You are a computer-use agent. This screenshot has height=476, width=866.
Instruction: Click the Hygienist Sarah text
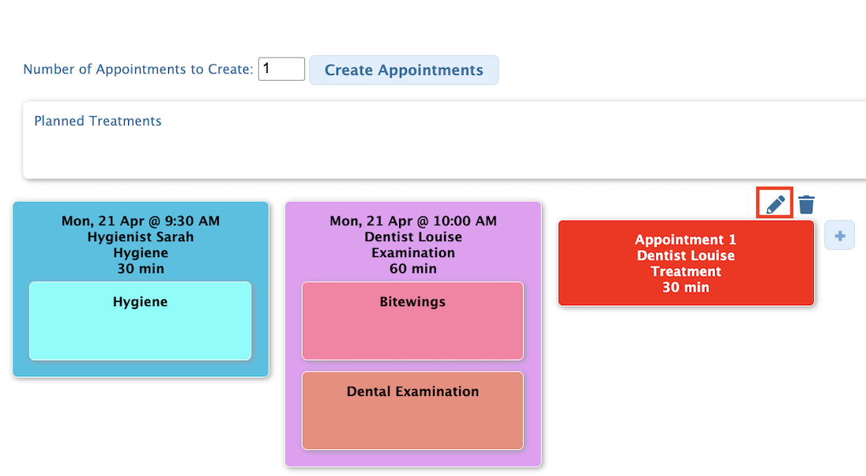pos(141,237)
